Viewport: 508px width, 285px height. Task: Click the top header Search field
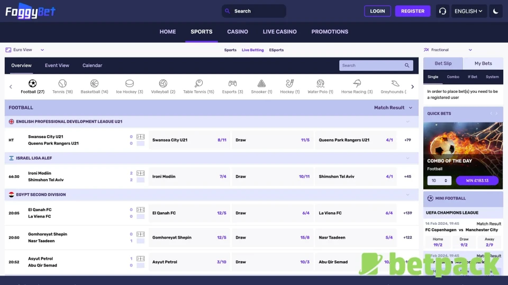point(253,11)
